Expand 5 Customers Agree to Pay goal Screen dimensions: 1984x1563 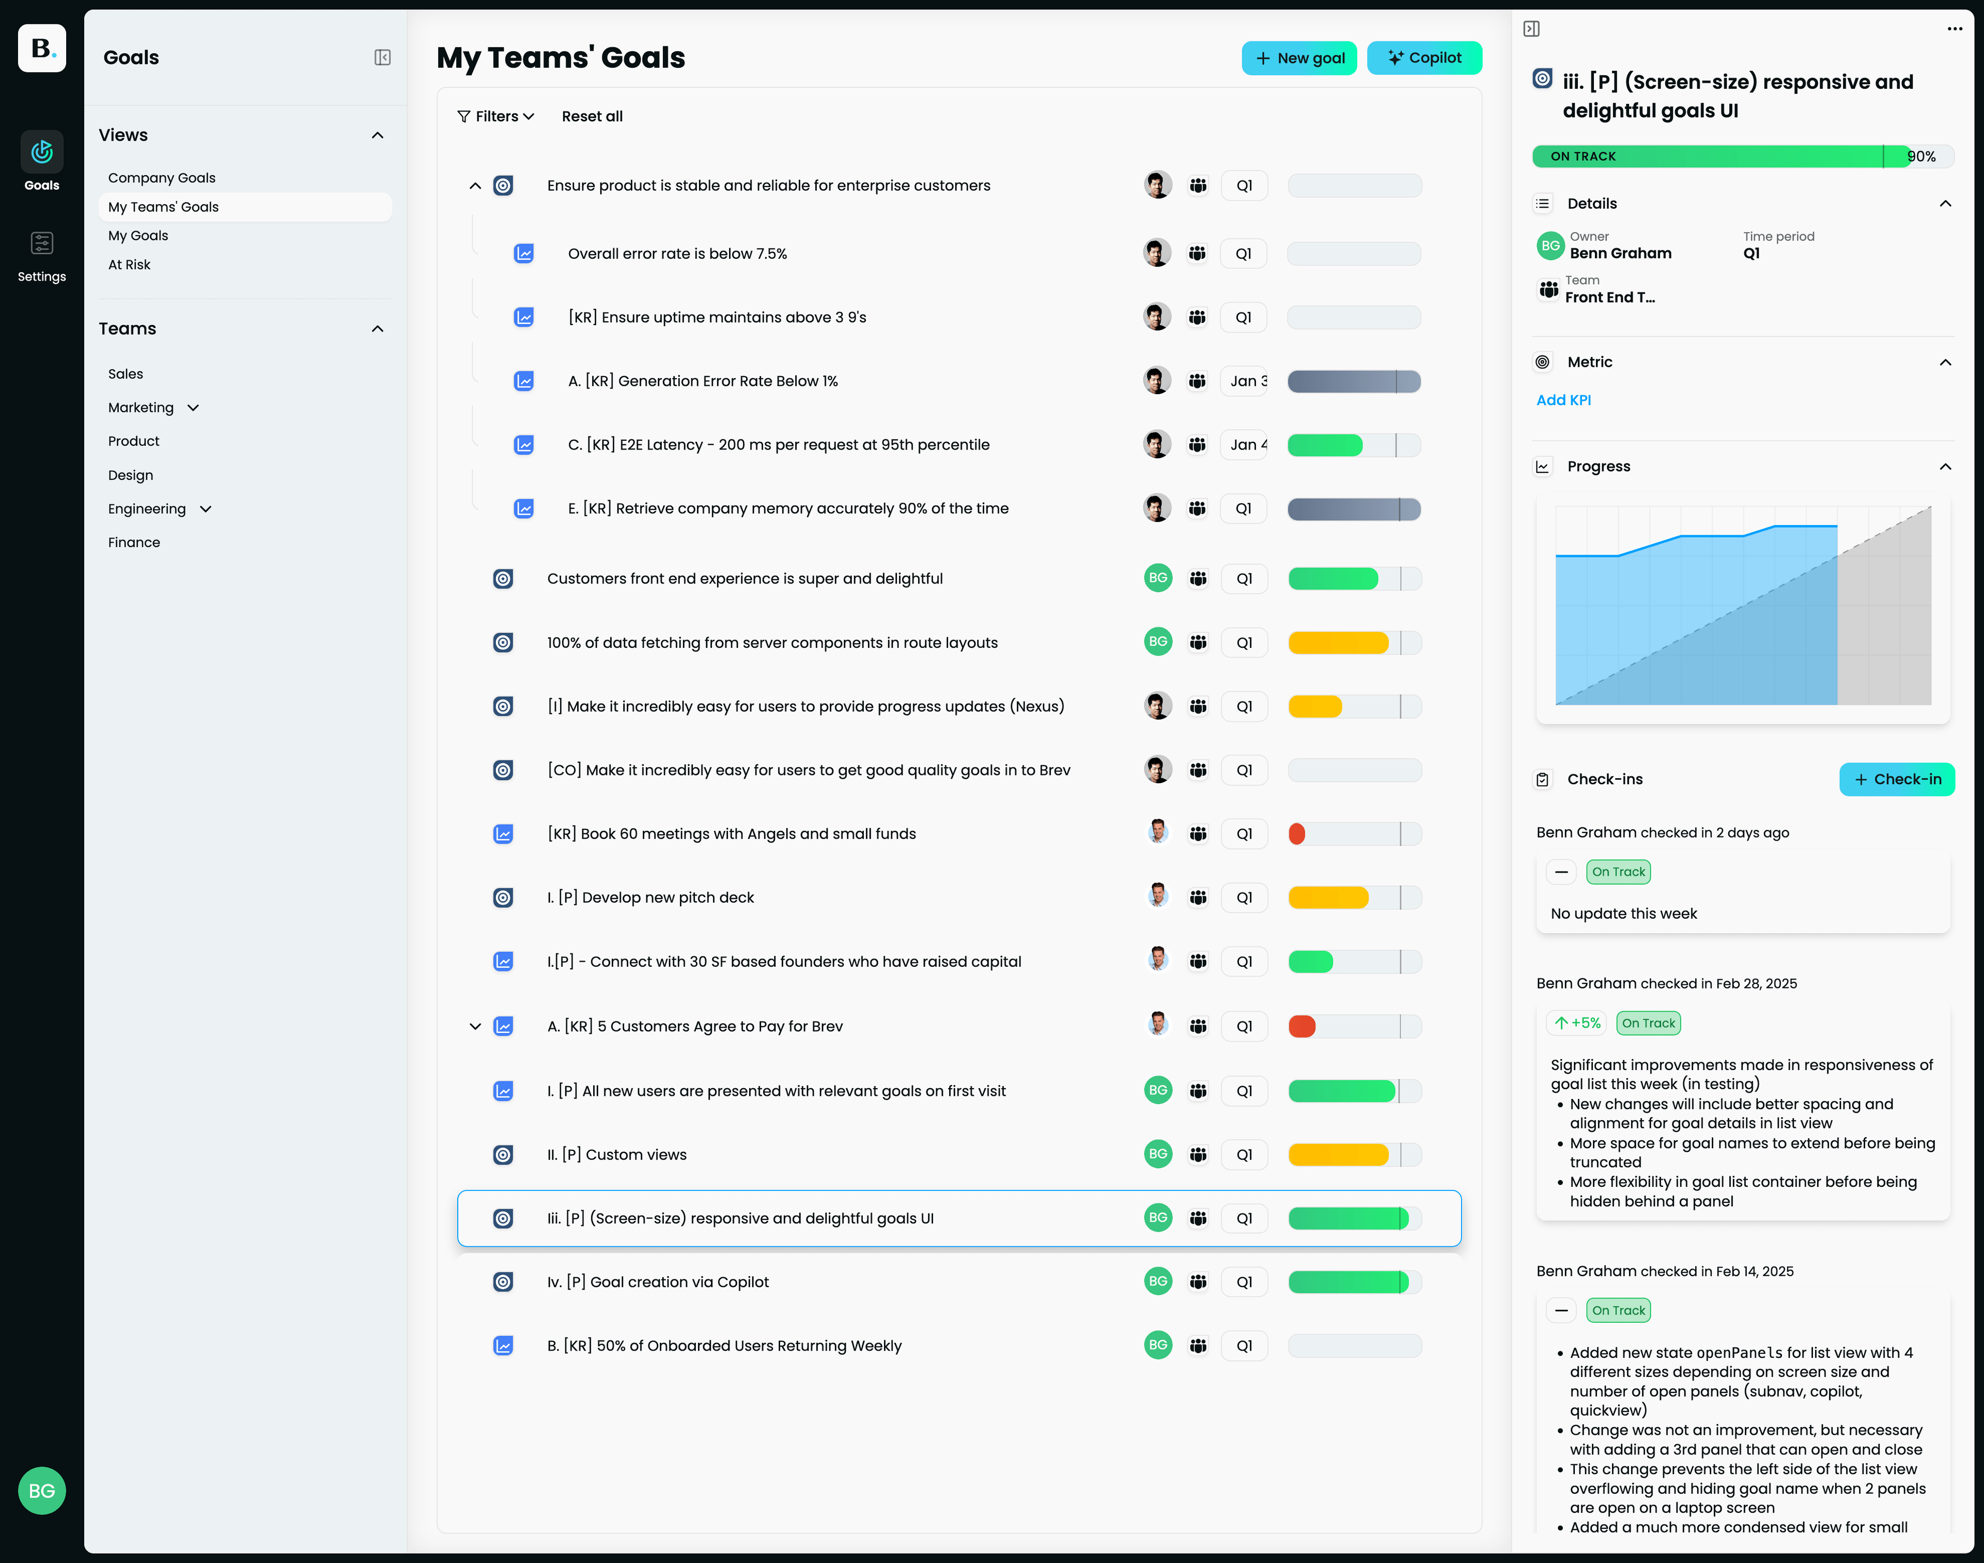coord(475,1027)
